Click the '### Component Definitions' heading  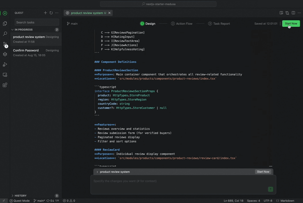tap(115, 62)
